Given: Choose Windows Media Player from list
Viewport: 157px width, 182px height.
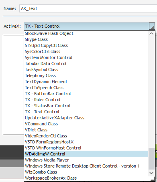Looking at the screenshot, I should tap(86, 160).
